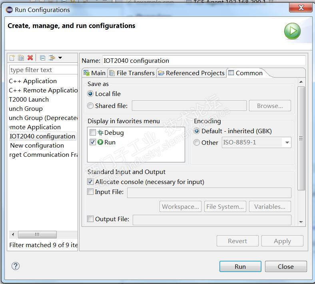Viewport: 315px width, 284px height.
Task: Enable Debug in favorites menu
Action: (x=93, y=132)
